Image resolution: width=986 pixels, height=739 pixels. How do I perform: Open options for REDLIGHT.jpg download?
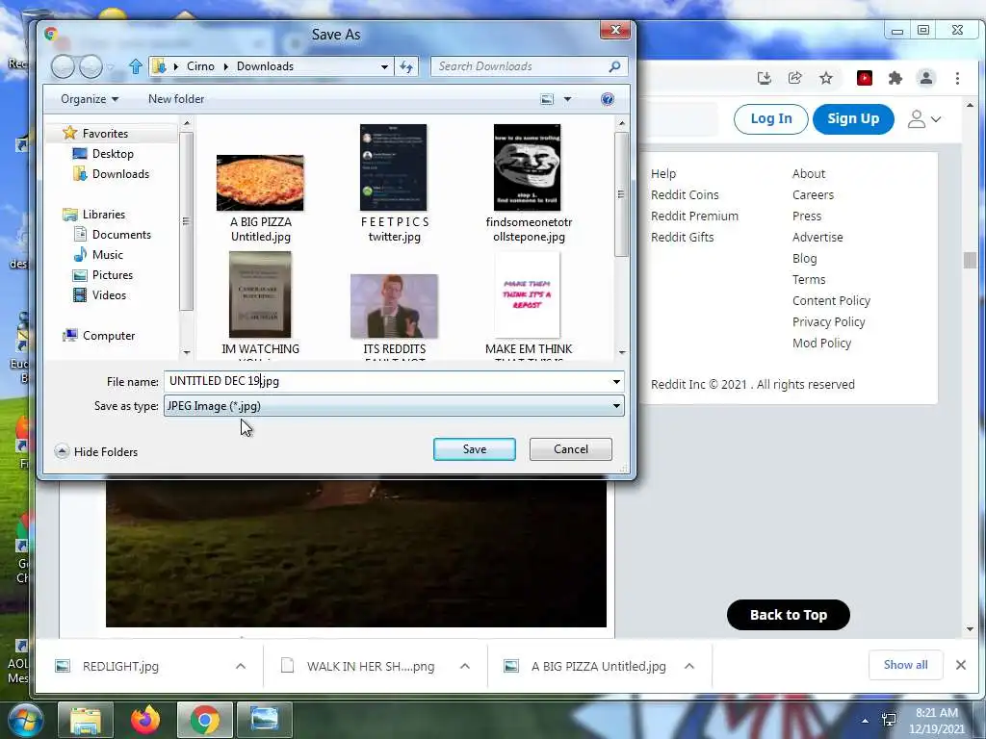(x=240, y=666)
